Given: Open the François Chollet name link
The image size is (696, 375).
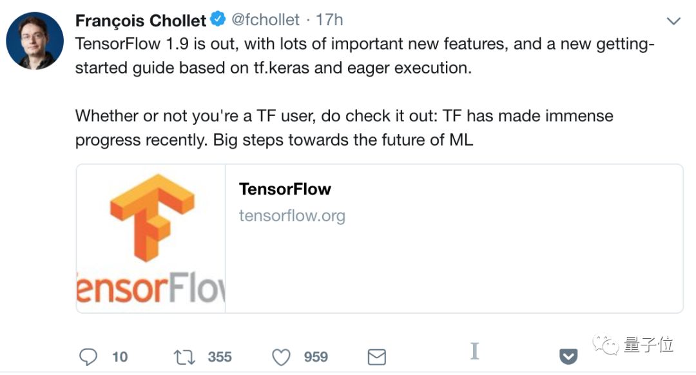Looking at the screenshot, I should [x=140, y=21].
